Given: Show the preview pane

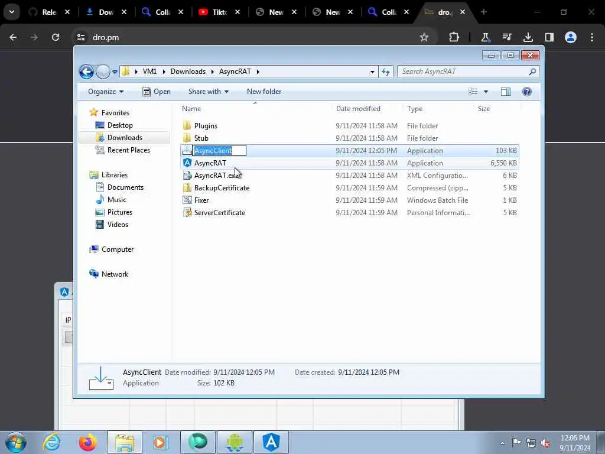Looking at the screenshot, I should click(506, 92).
